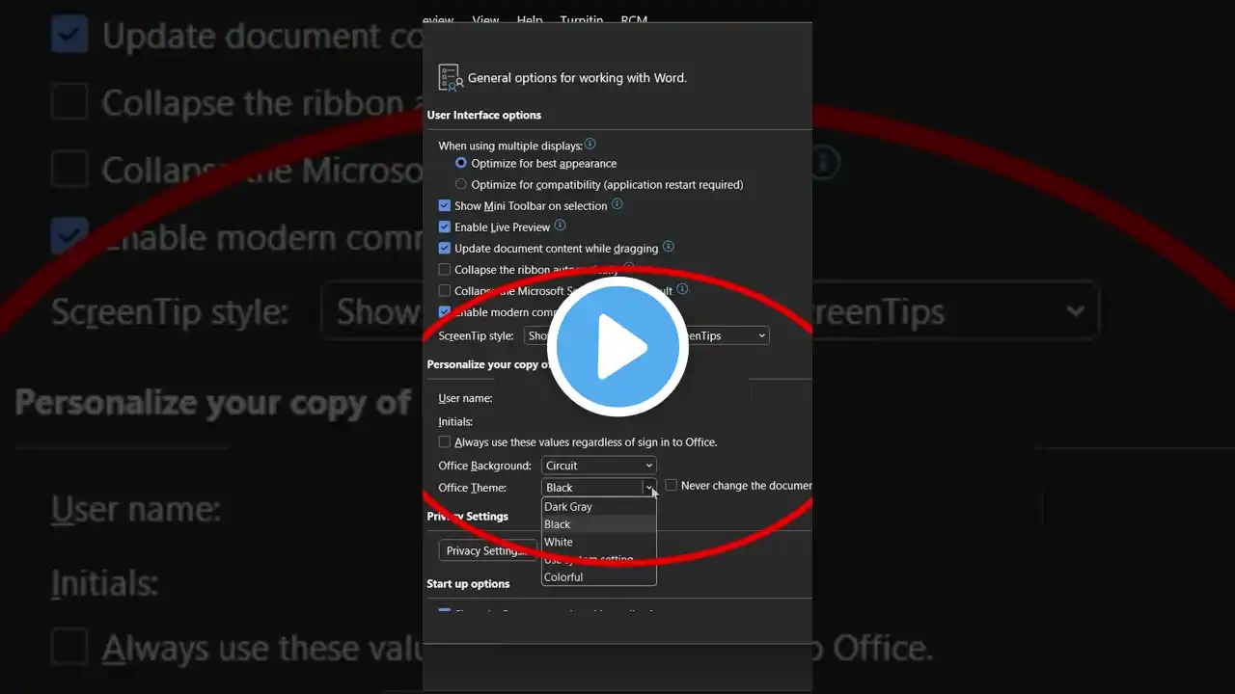
Task: Click the User Interface options section header
Action: click(484, 115)
